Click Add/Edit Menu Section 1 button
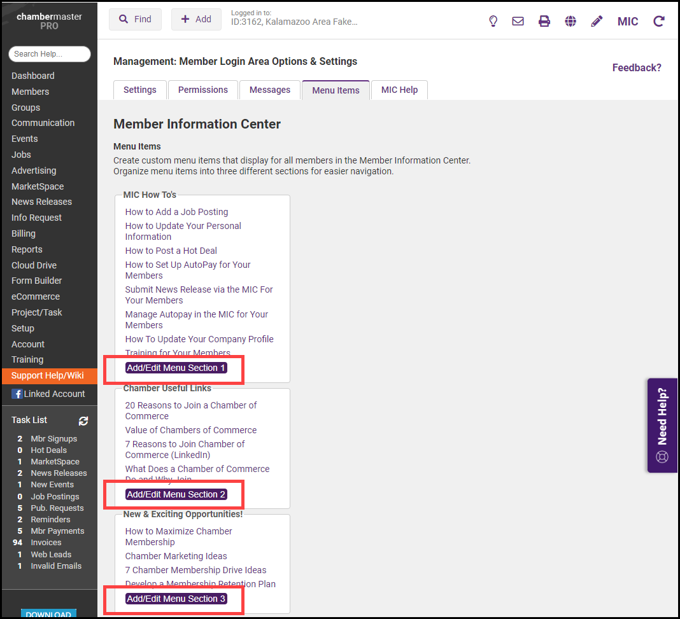Image resolution: width=680 pixels, height=619 pixels. point(176,368)
